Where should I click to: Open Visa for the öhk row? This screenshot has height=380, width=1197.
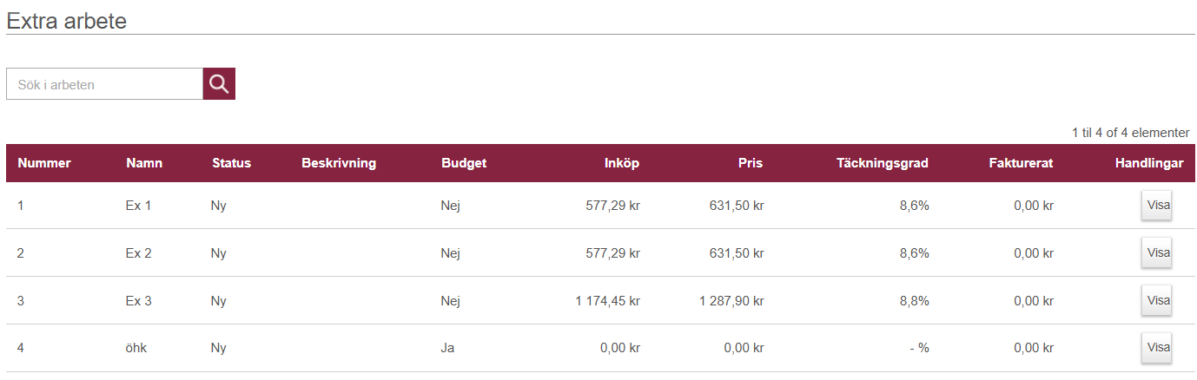(1158, 348)
